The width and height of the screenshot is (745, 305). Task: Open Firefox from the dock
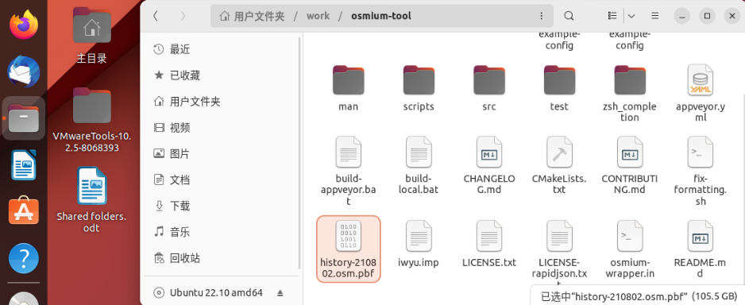pyautogui.click(x=23, y=25)
